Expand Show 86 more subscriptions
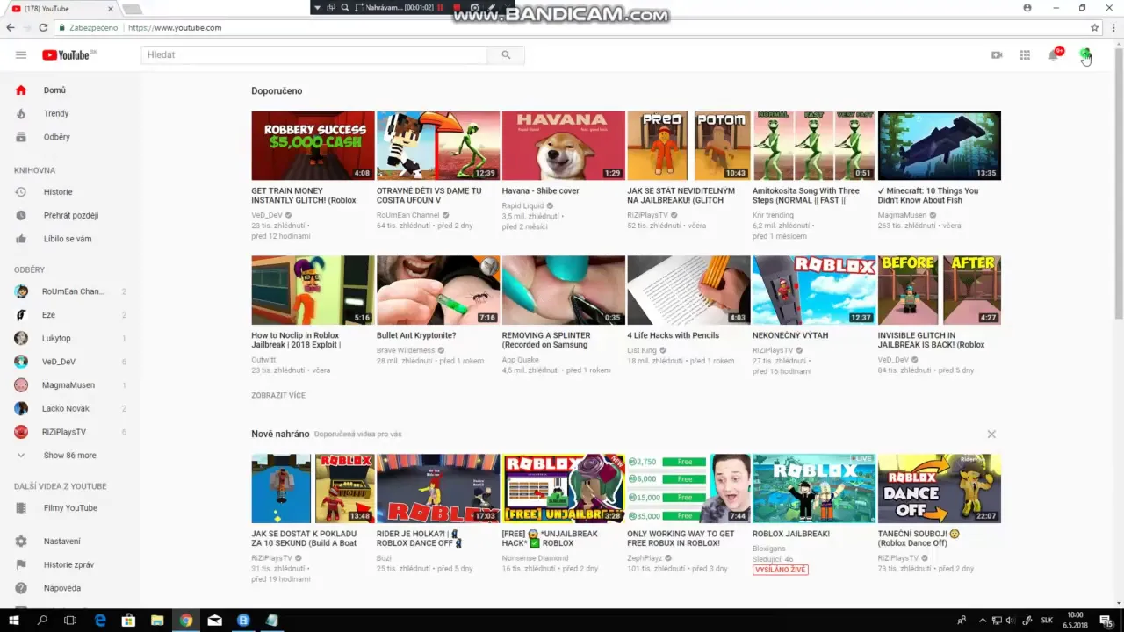The height and width of the screenshot is (632, 1124). [x=70, y=455]
